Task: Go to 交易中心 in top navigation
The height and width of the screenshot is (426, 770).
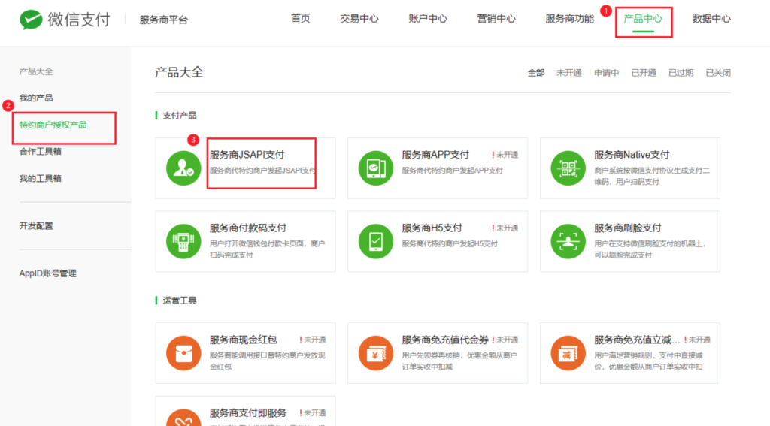Action: tap(359, 19)
